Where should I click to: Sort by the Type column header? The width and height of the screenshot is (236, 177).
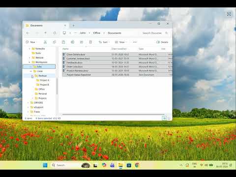(141, 49)
